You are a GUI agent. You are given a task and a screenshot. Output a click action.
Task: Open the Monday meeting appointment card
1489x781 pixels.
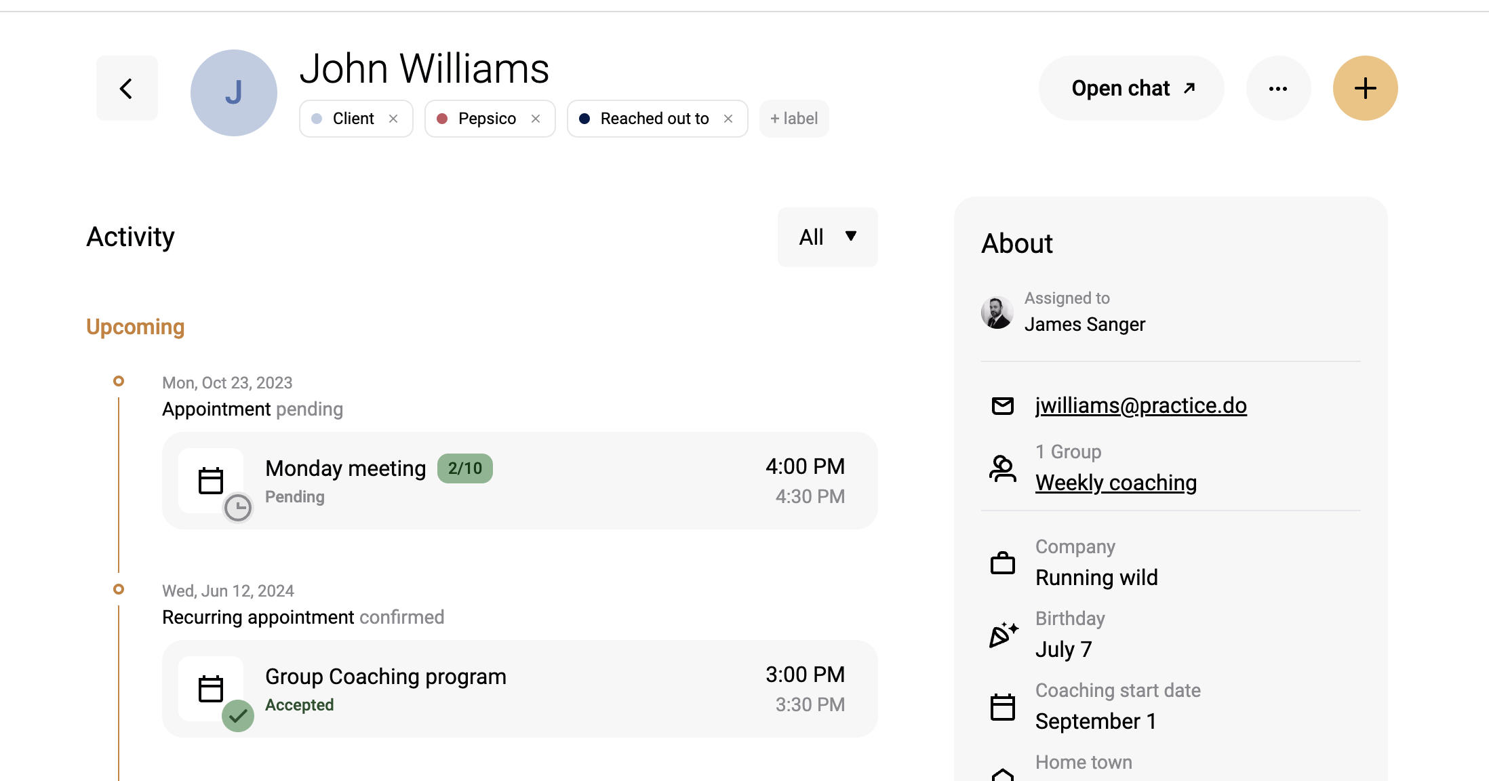(x=520, y=481)
